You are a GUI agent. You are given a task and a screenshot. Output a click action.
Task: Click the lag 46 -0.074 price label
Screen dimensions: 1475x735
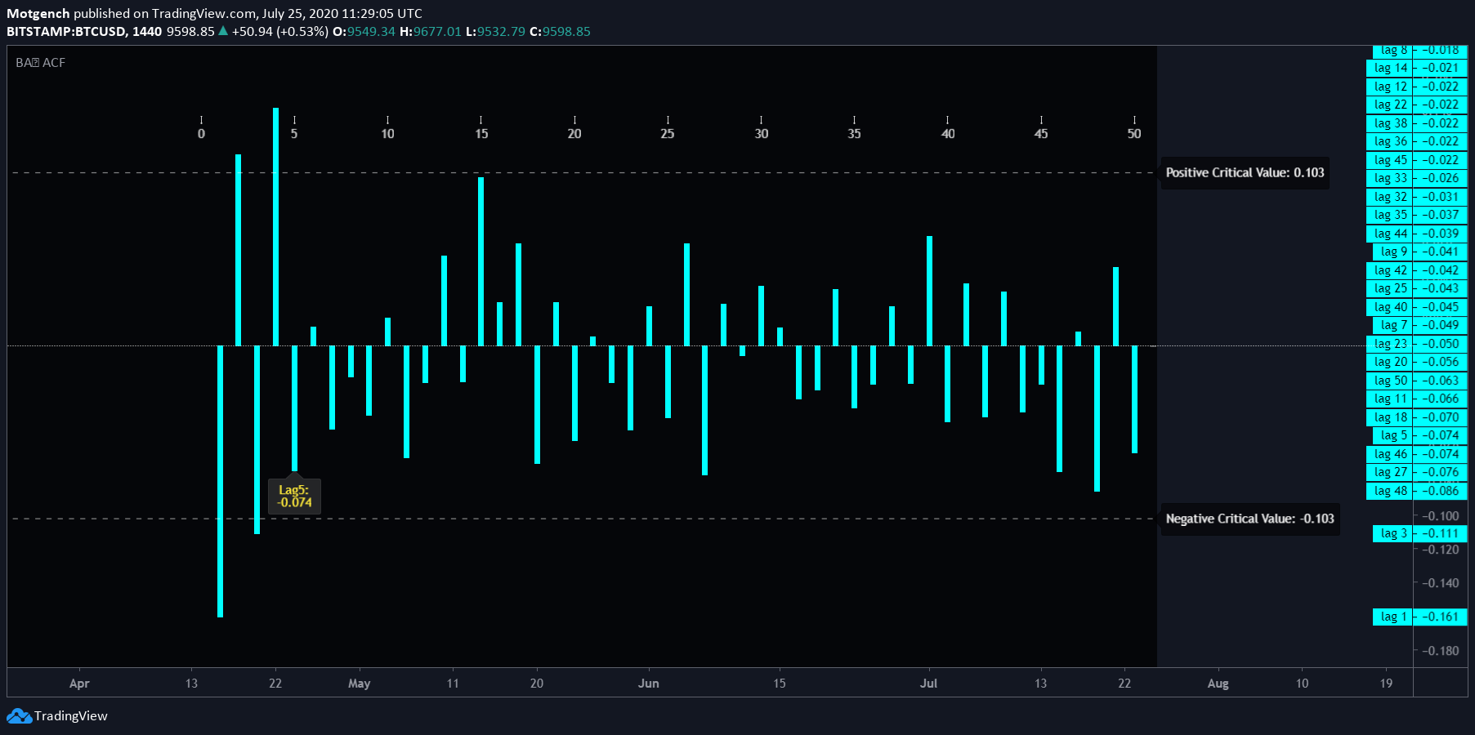(1417, 454)
